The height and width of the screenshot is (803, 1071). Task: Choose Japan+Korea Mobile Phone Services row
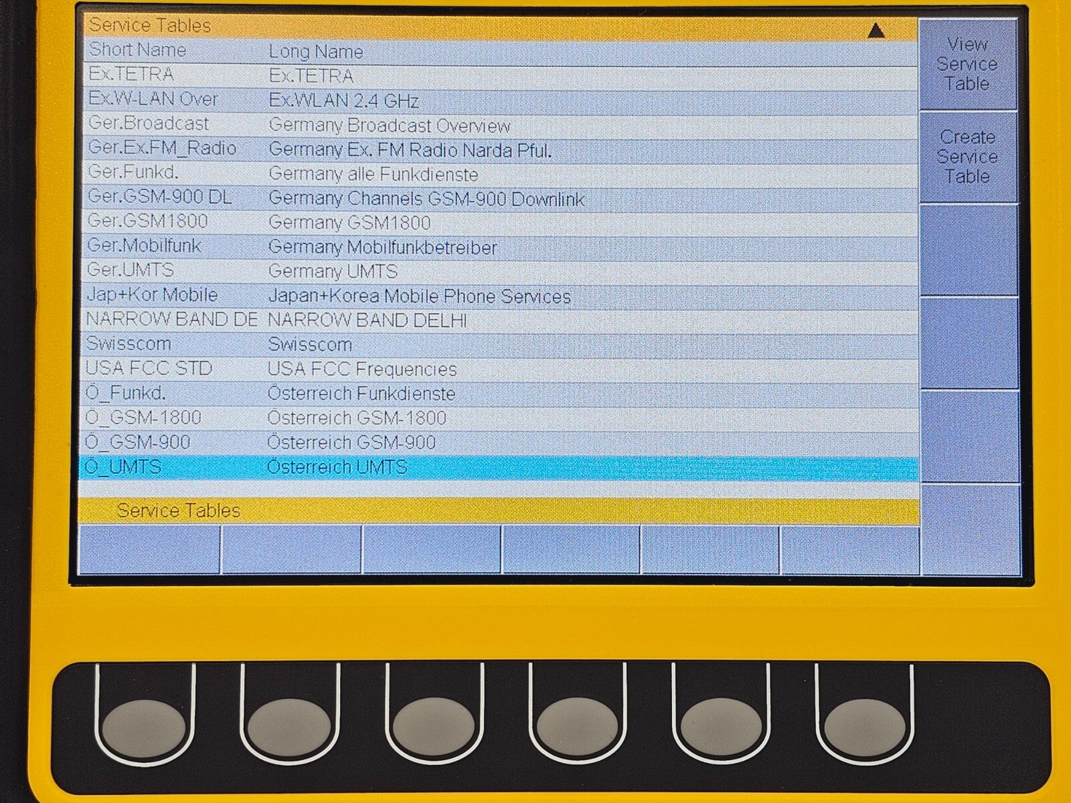pyautogui.click(x=419, y=296)
